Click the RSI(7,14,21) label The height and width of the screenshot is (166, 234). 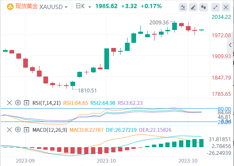(x=46, y=103)
